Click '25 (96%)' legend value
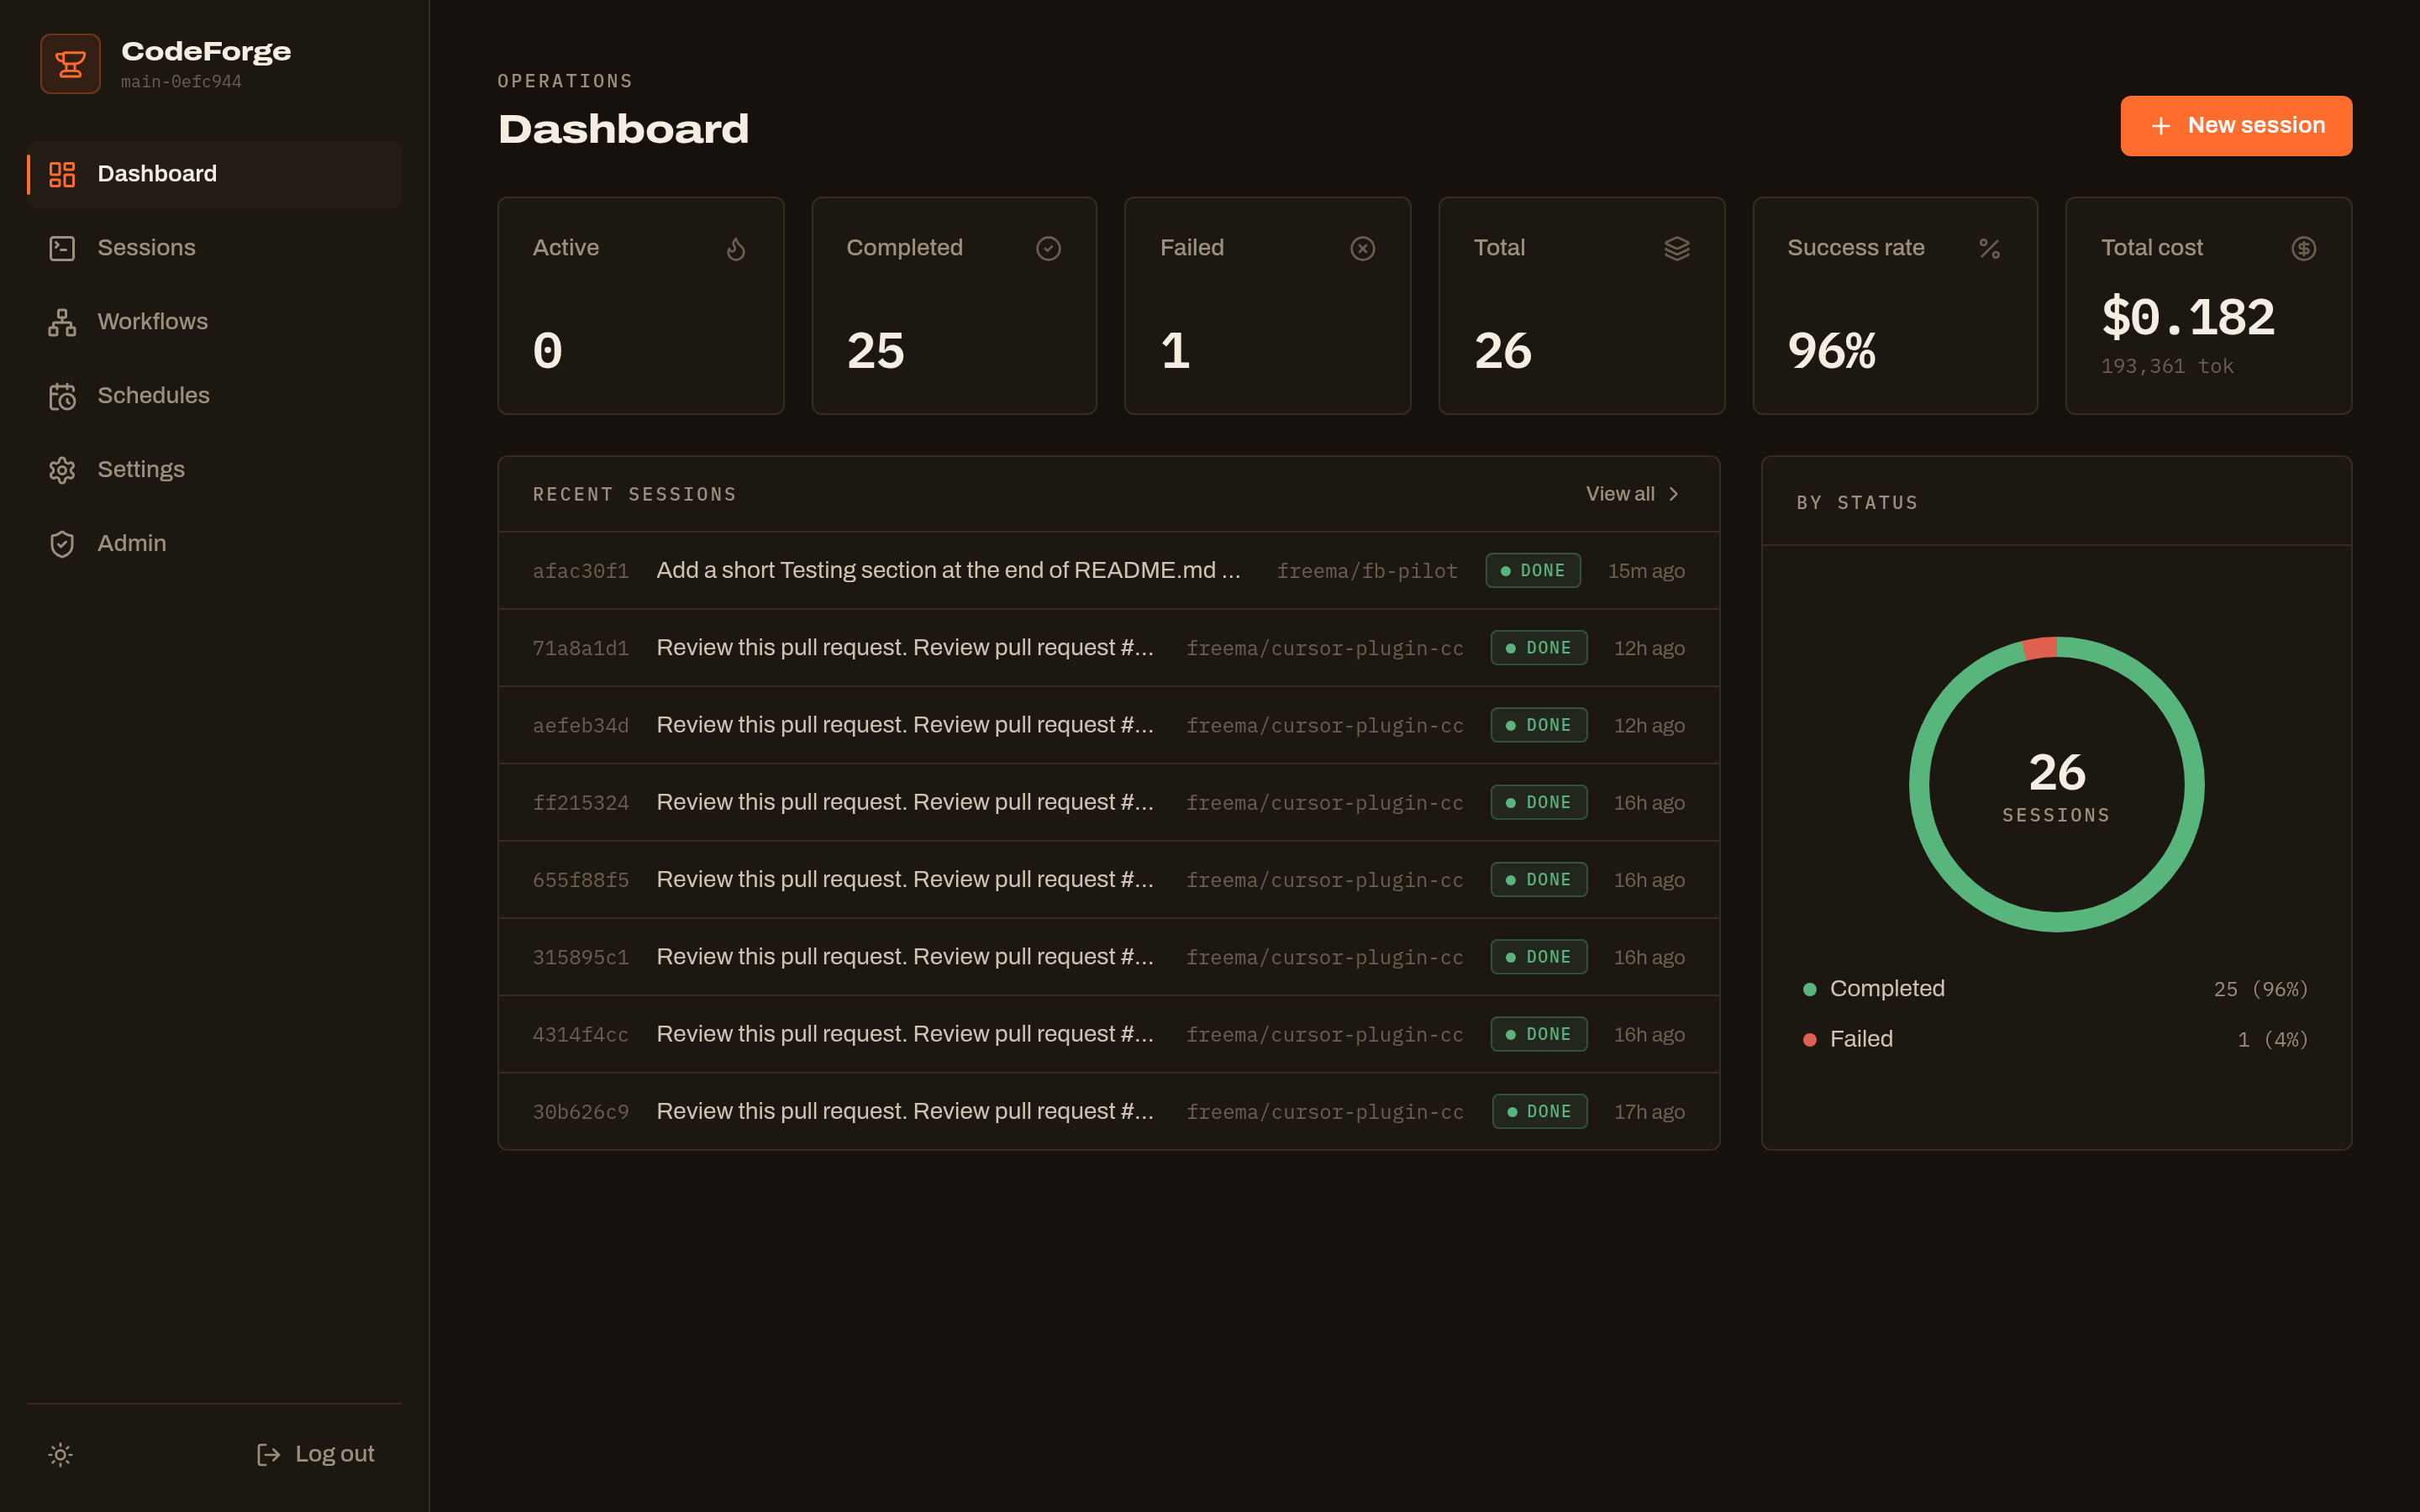 [x=2261, y=990]
